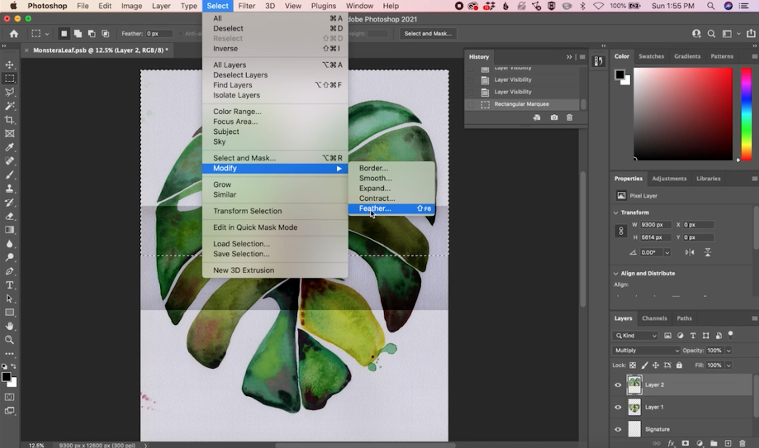The image size is (759, 448).
Task: Open the Kind filter dropdown
Action: click(x=635, y=335)
